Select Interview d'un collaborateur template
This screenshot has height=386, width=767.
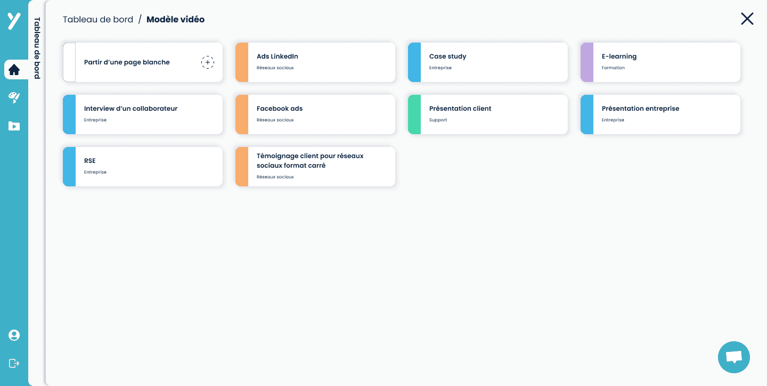[x=143, y=114]
